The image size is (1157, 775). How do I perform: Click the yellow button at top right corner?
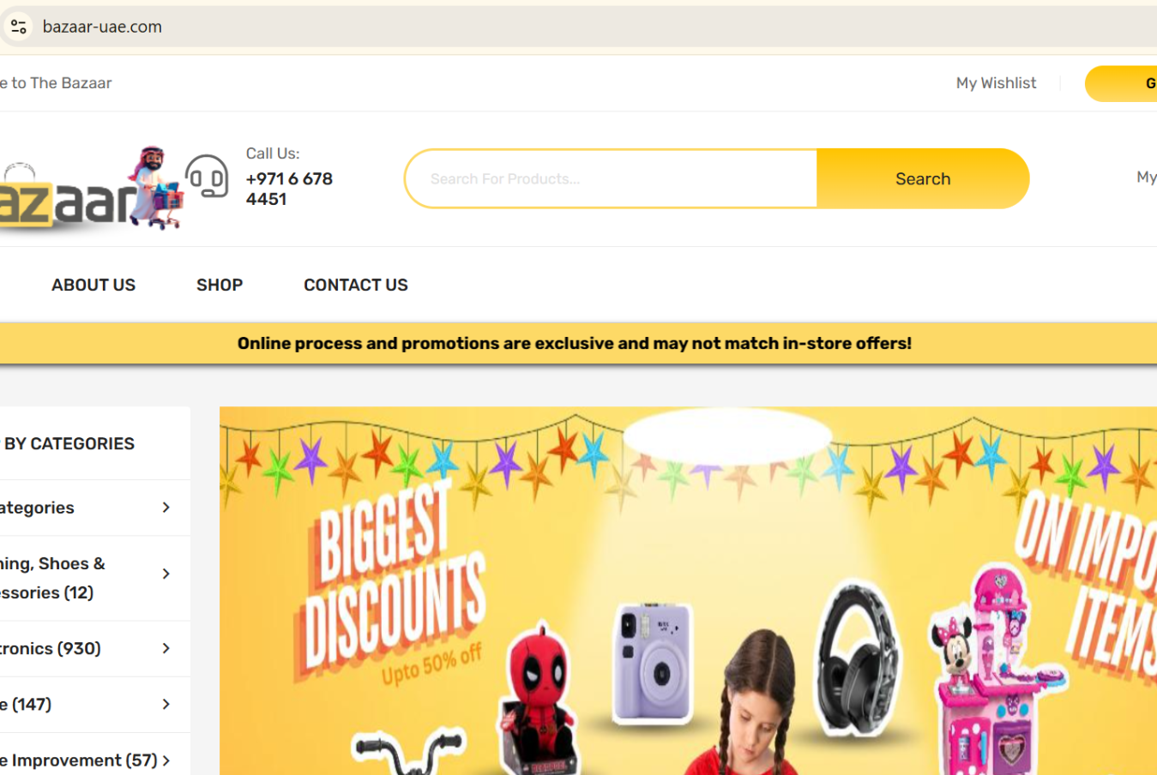1121,83
